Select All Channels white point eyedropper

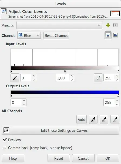[x=115, y=120]
